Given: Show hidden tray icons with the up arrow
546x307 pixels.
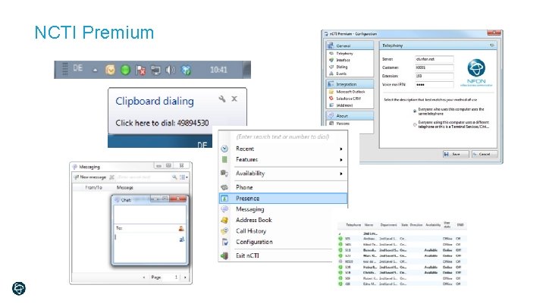Looking at the screenshot, I should coord(95,70).
